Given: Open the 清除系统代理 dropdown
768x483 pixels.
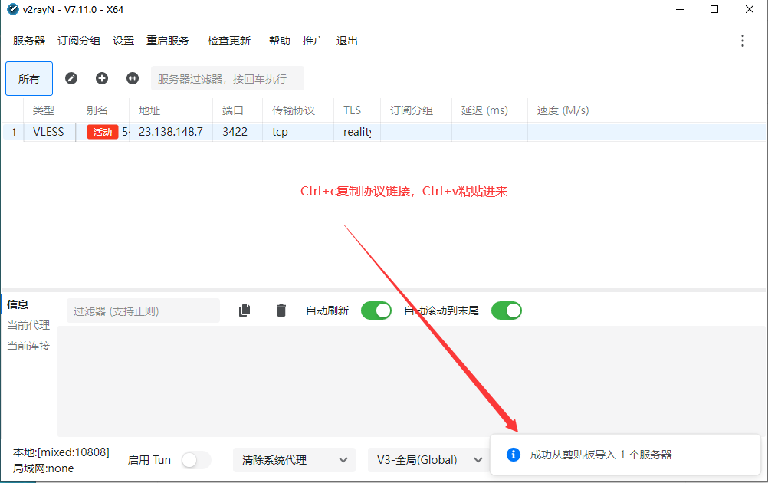Looking at the screenshot, I should (294, 459).
